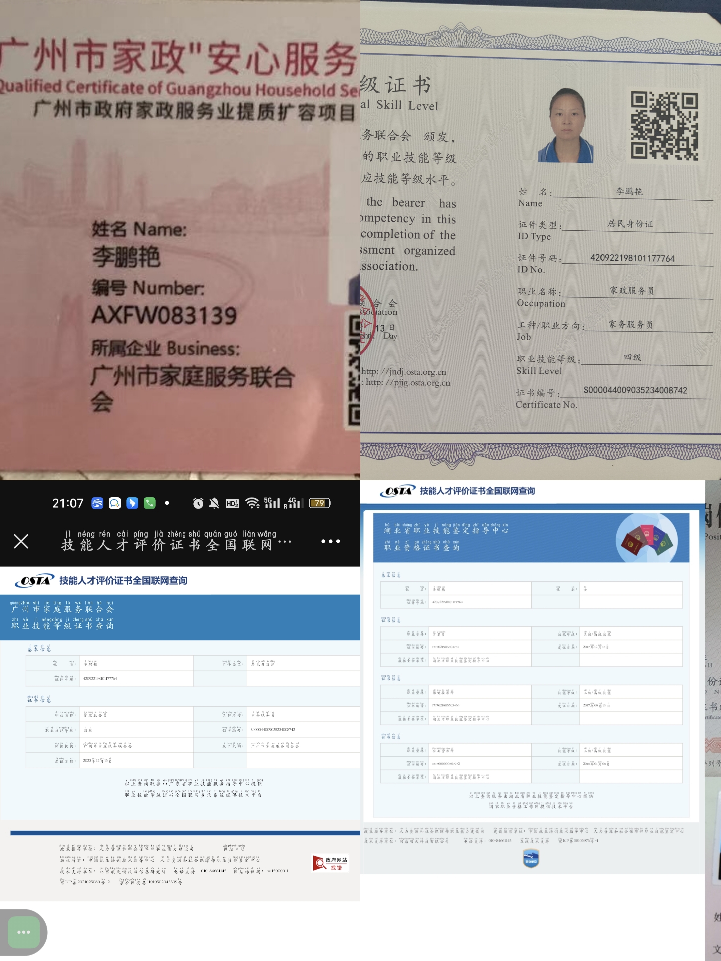The height and width of the screenshot is (961, 721).
Task: Click phone number 010-84661145 in left footer
Action: (x=213, y=871)
